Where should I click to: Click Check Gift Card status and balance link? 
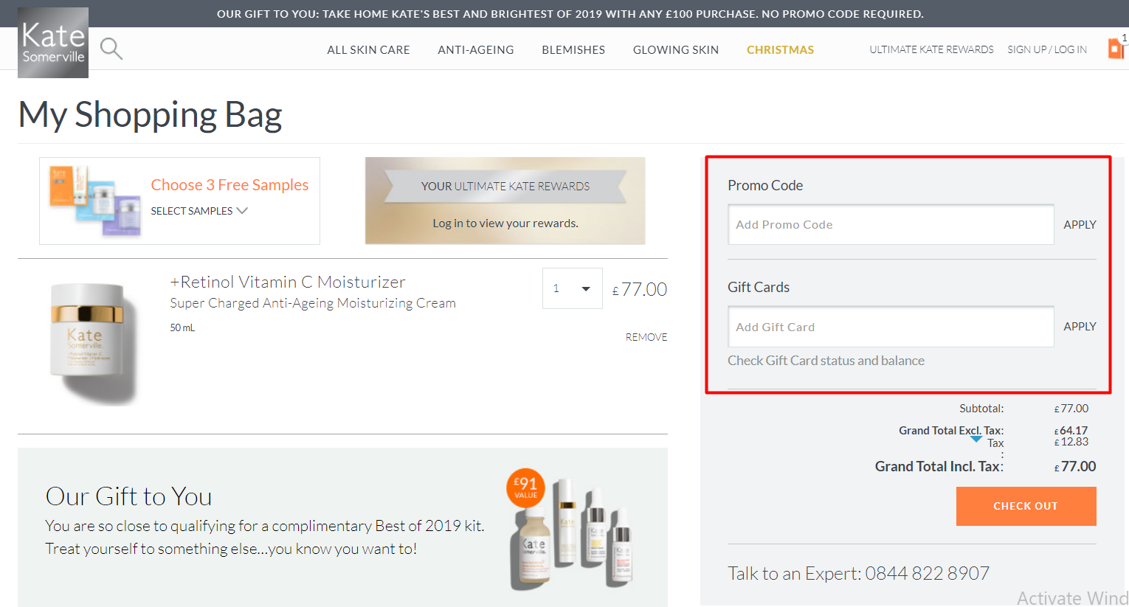826,361
